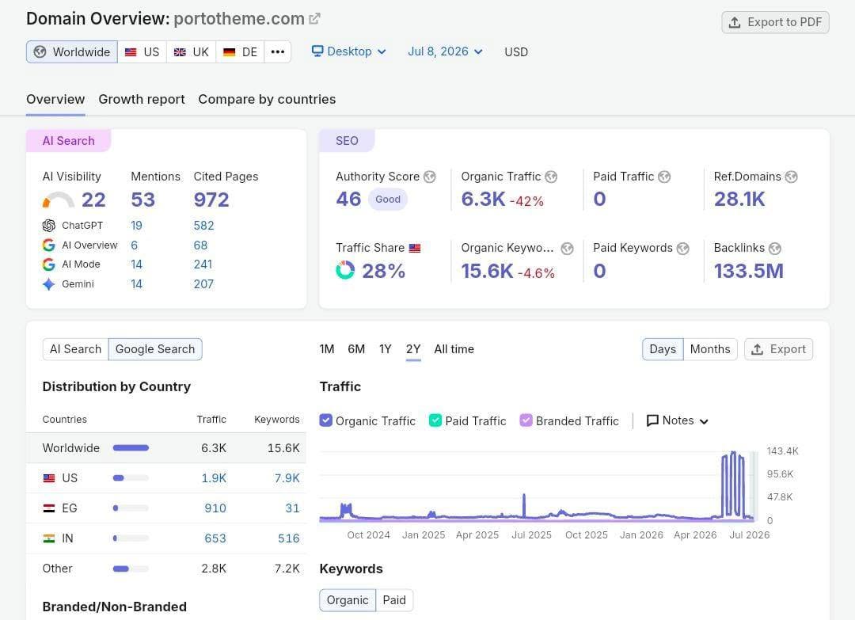Open Organic Keywords value 15.6K
This screenshot has width=855, height=620.
488,271
